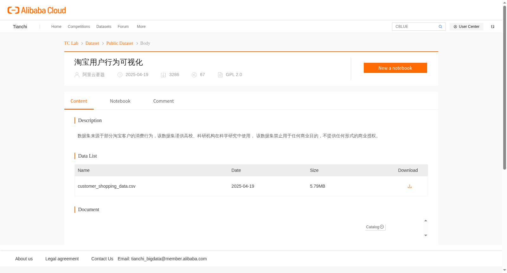This screenshot has height=273, width=507.
Task: Open the More menu in navigation
Action: 141,27
